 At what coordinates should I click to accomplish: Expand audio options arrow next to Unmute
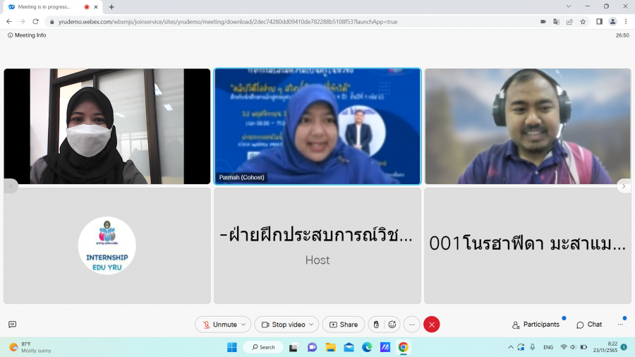244,325
